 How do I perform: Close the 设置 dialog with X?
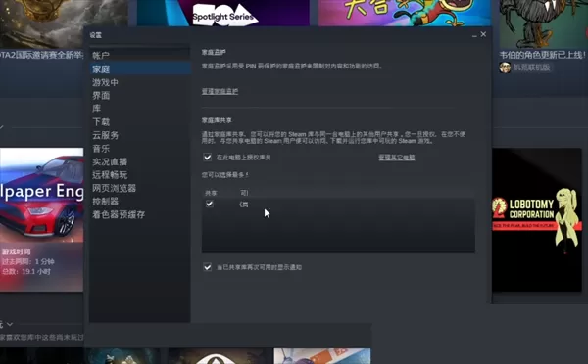coord(483,34)
